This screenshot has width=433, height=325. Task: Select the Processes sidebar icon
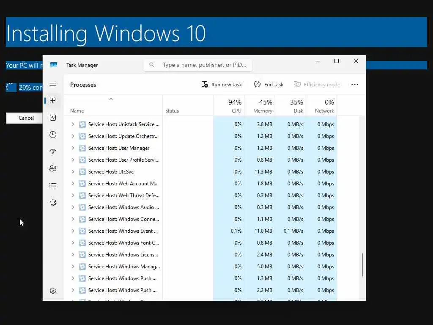coord(53,101)
